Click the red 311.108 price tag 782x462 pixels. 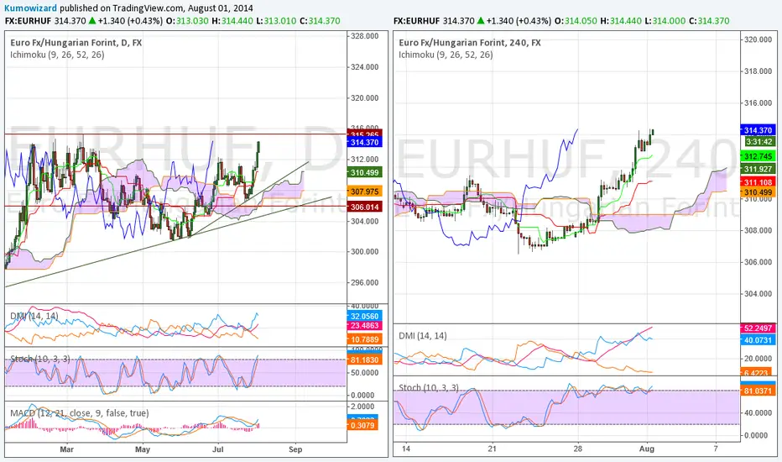(758, 183)
